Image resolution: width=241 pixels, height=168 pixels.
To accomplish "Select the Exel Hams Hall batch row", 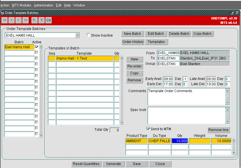I will pyautogui.click(x=19, y=47).
